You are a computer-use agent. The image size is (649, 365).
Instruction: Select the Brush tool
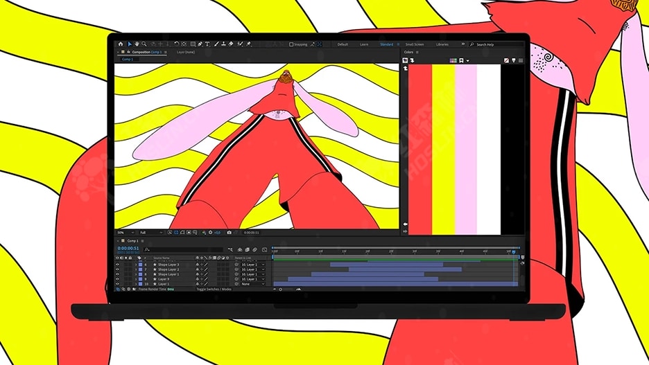216,44
